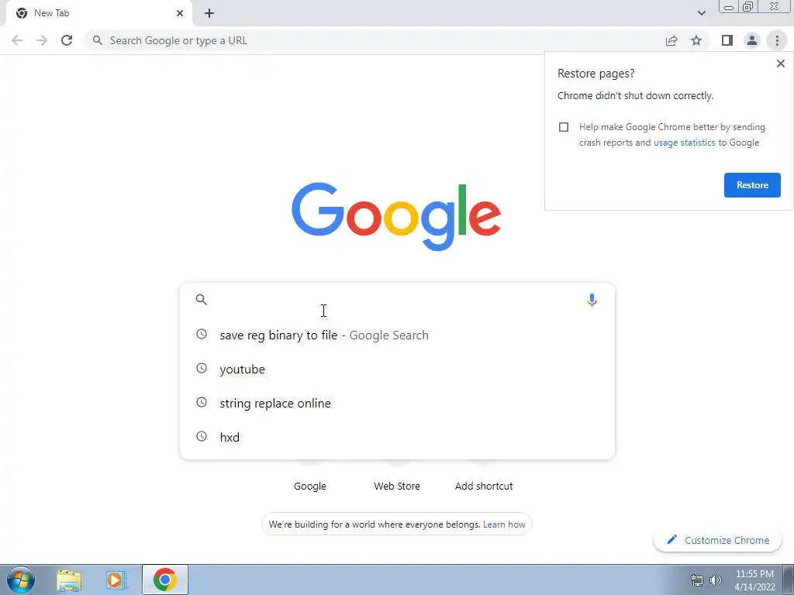Image resolution: width=794 pixels, height=595 pixels.
Task: Click the Chrome taskbar icon
Action: click(x=165, y=580)
